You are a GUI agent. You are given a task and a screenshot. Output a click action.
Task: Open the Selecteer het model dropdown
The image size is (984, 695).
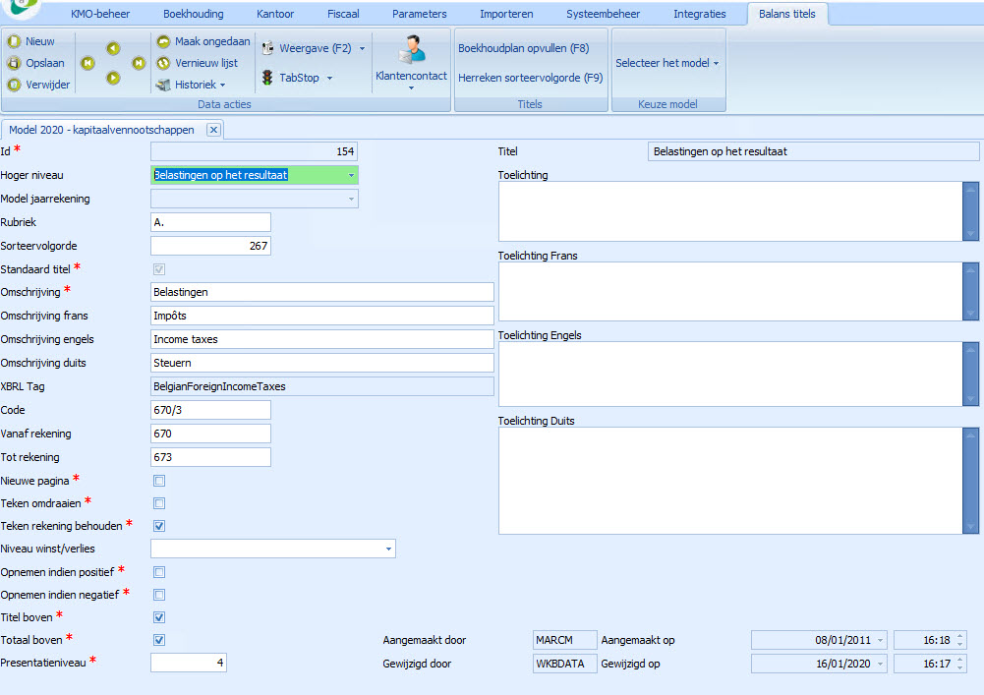coord(666,63)
